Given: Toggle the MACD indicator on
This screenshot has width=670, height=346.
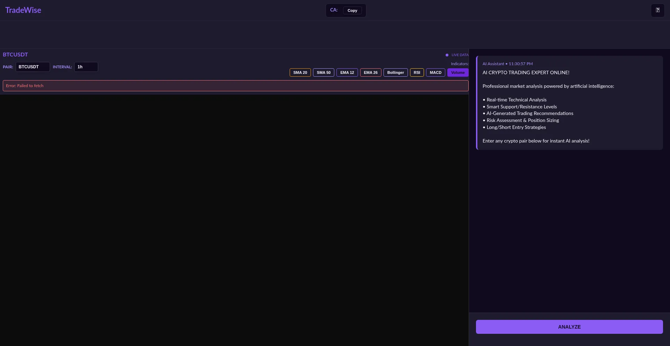Looking at the screenshot, I should click(x=435, y=72).
